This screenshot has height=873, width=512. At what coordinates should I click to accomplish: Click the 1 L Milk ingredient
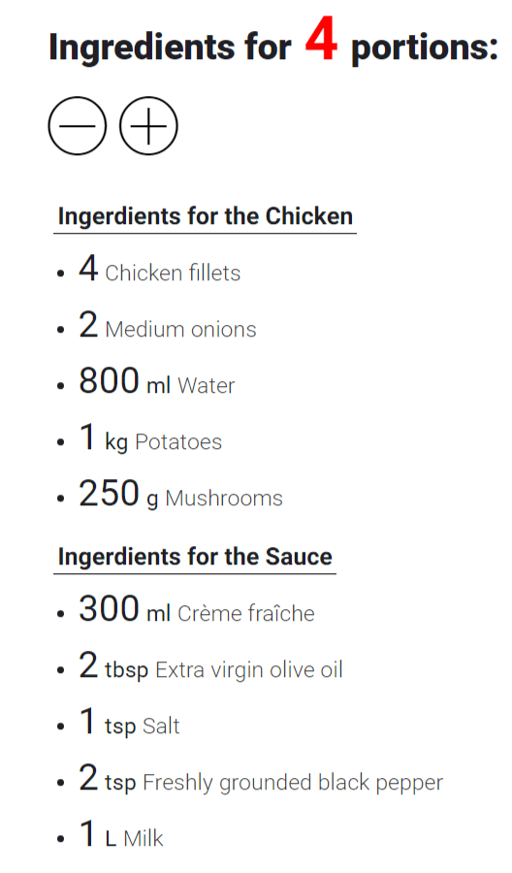(121, 835)
